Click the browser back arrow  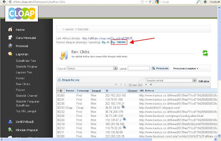[x=4, y=2]
